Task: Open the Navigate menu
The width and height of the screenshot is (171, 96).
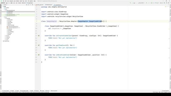Action: click(11, 1)
